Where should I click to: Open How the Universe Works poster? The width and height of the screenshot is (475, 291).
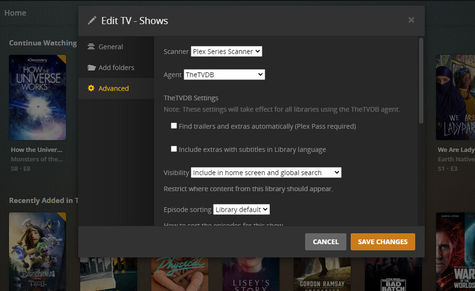(x=37, y=97)
